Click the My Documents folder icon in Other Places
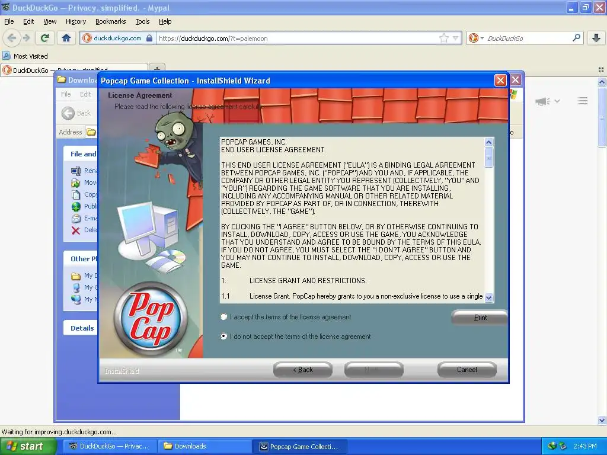Screen dimensions: 607x455 pos(76,276)
